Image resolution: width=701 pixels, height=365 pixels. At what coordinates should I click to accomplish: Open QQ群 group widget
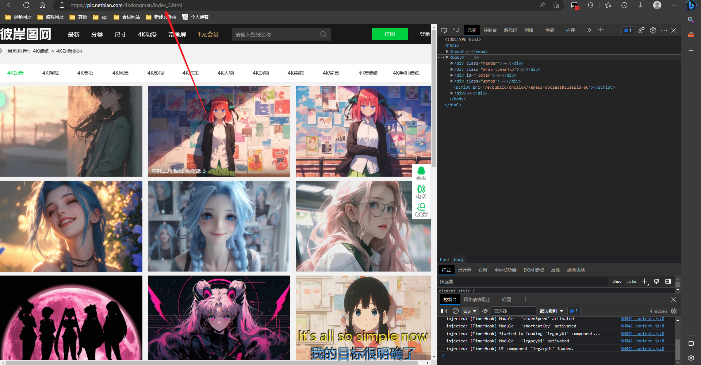(x=421, y=210)
